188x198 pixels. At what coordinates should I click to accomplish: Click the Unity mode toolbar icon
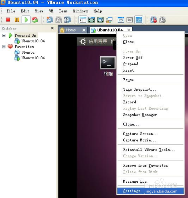pos(109,20)
